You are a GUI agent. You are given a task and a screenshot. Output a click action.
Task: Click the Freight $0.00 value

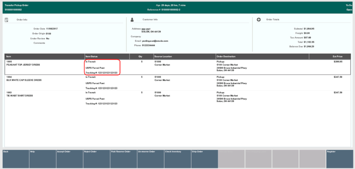[307, 33]
